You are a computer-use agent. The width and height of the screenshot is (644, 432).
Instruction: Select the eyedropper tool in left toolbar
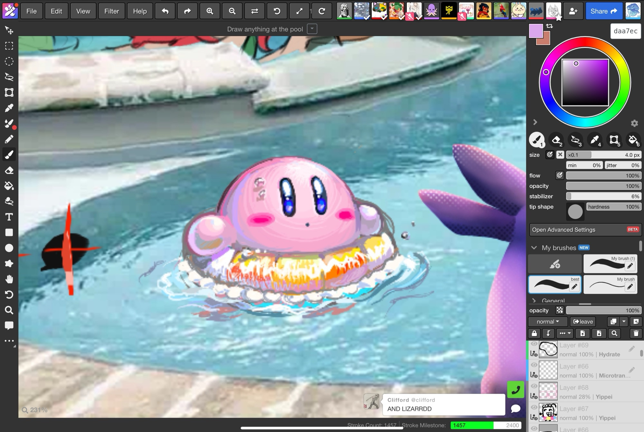point(9,108)
